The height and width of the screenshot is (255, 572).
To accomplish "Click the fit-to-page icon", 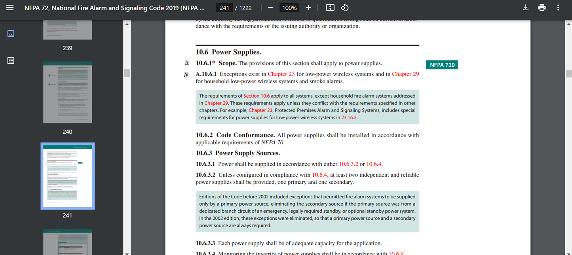I will click(330, 7).
